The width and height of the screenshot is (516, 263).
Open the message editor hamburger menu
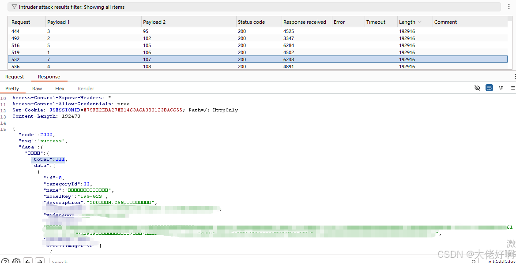pos(513,88)
